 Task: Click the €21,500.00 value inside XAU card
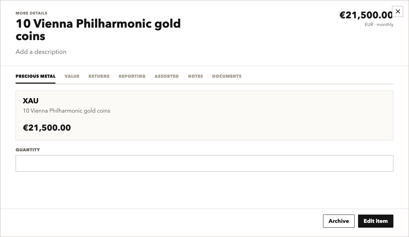click(x=47, y=127)
